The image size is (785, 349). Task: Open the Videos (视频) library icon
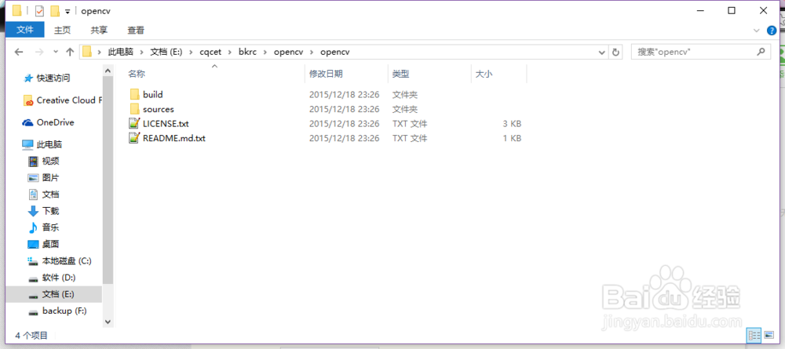pos(33,161)
